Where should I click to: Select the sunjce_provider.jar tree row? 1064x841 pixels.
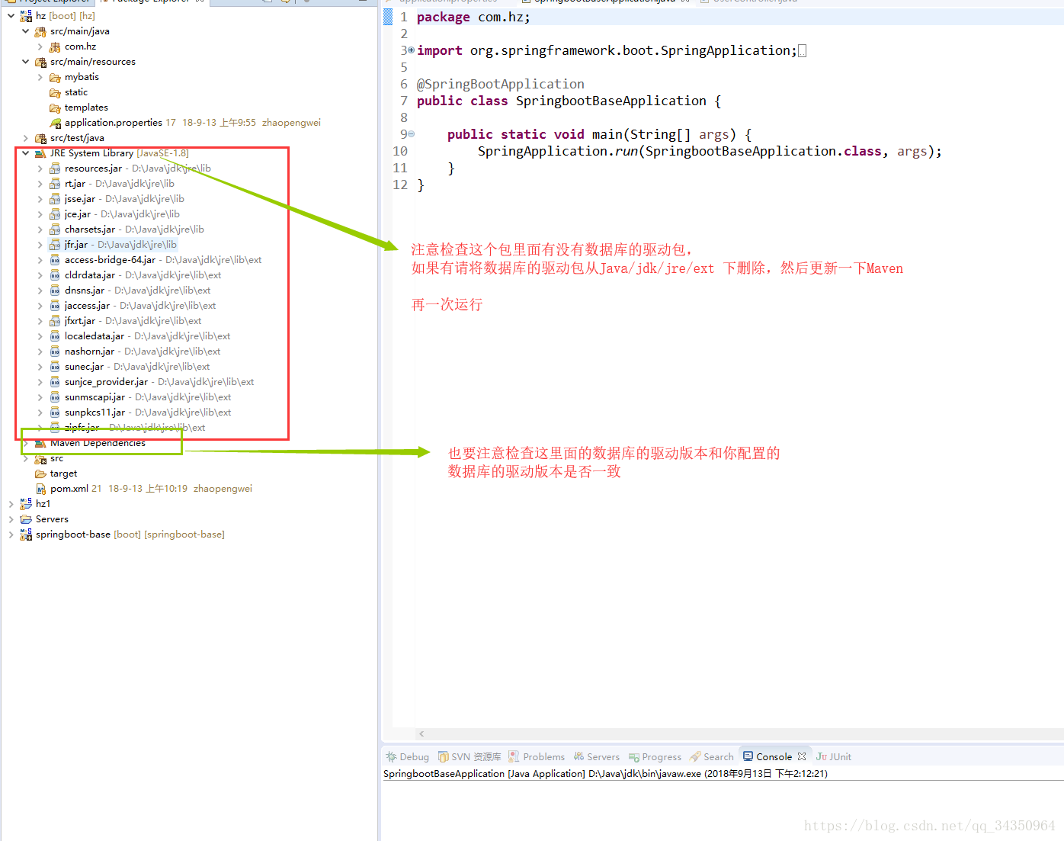click(x=152, y=382)
